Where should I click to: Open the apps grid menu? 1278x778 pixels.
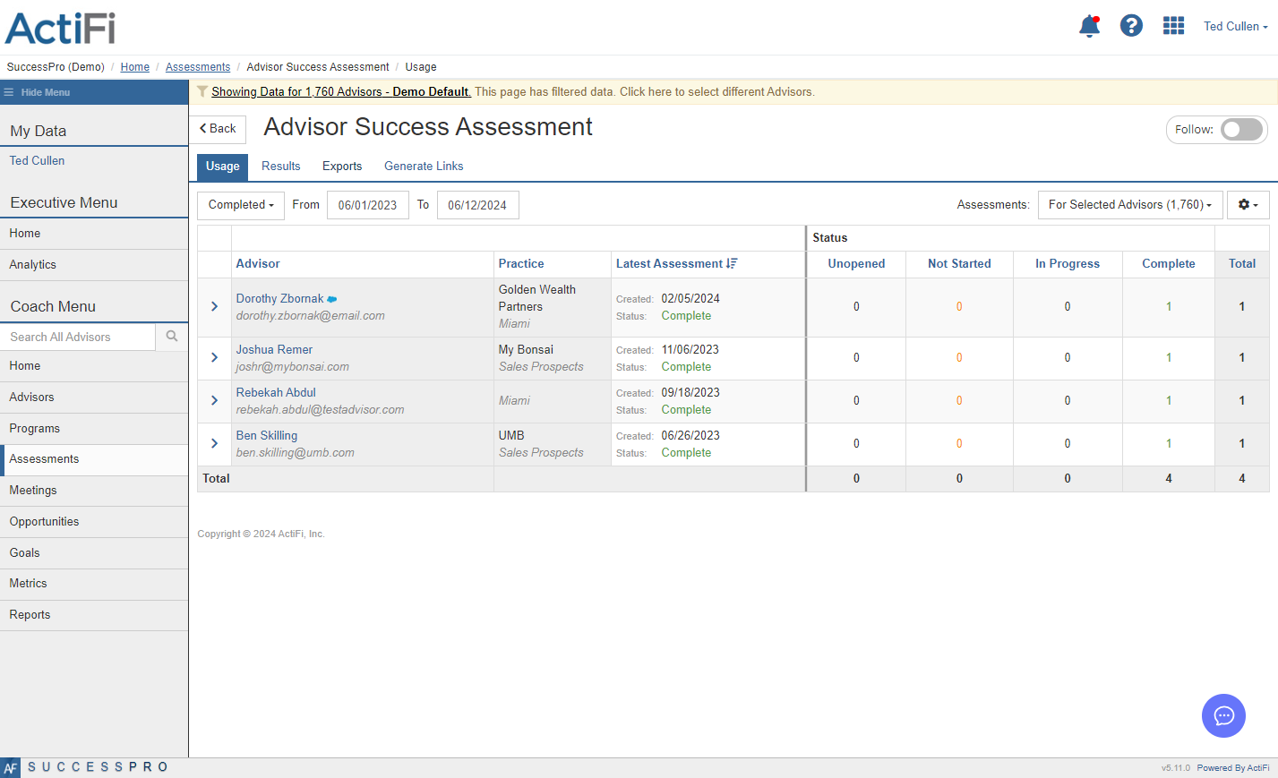click(1173, 26)
